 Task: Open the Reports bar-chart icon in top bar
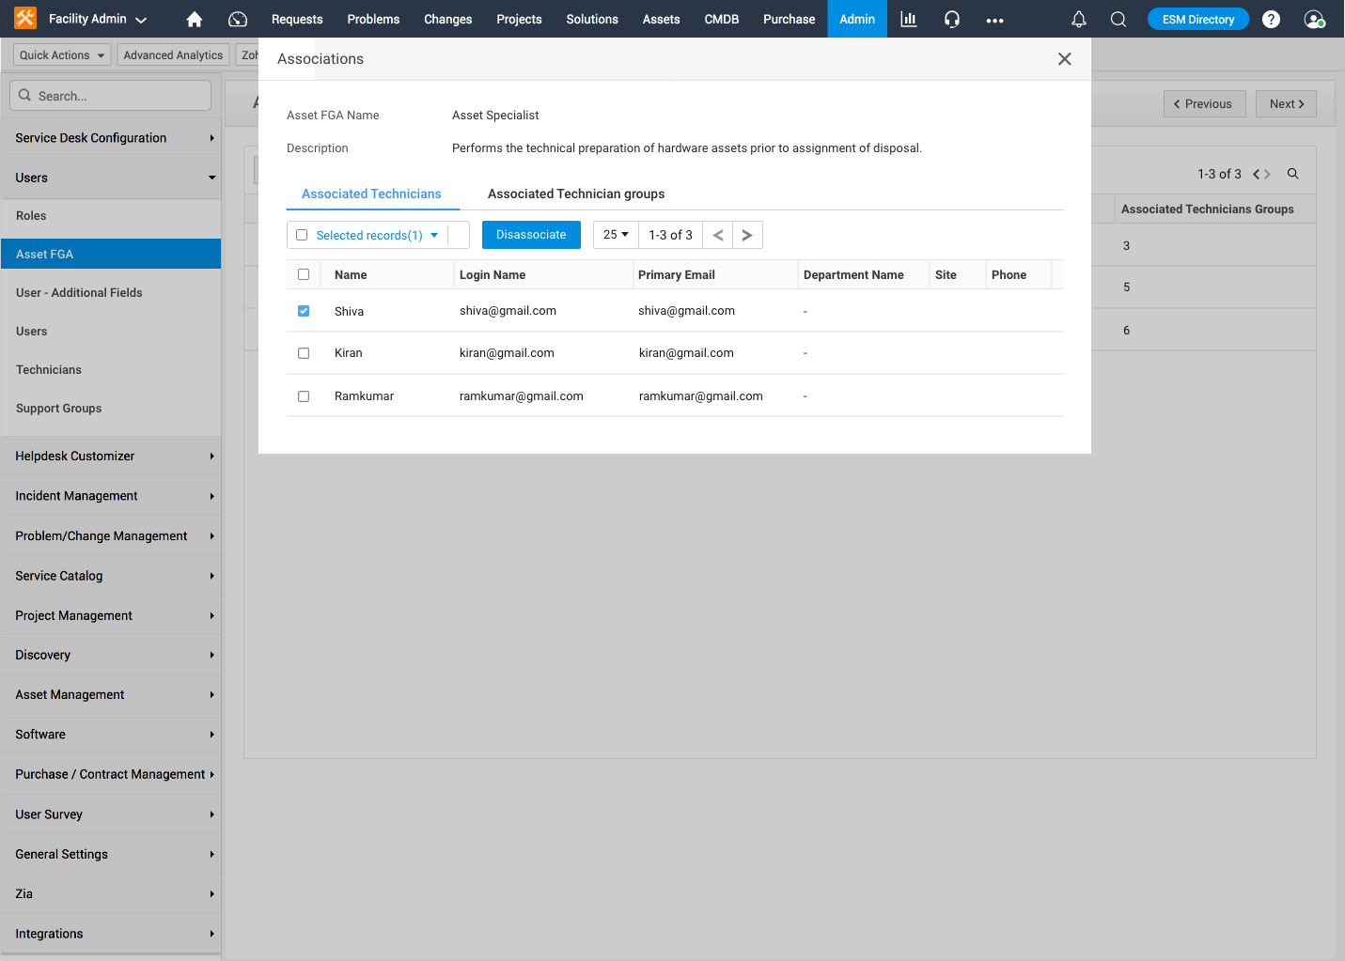pos(907,19)
